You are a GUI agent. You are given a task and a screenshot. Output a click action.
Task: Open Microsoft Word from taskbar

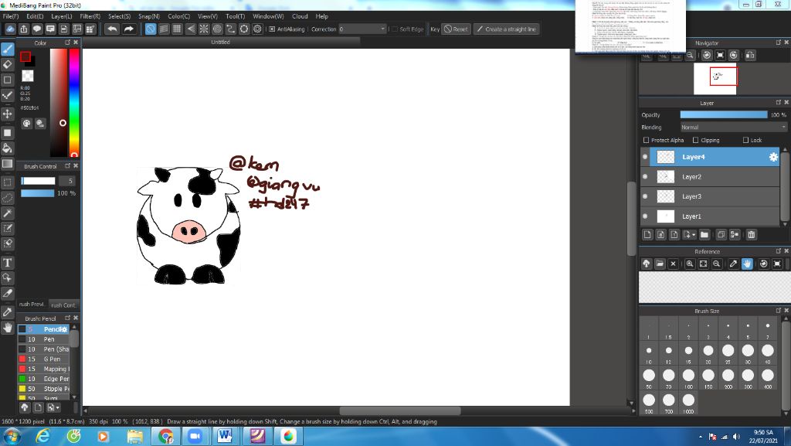pos(225,436)
